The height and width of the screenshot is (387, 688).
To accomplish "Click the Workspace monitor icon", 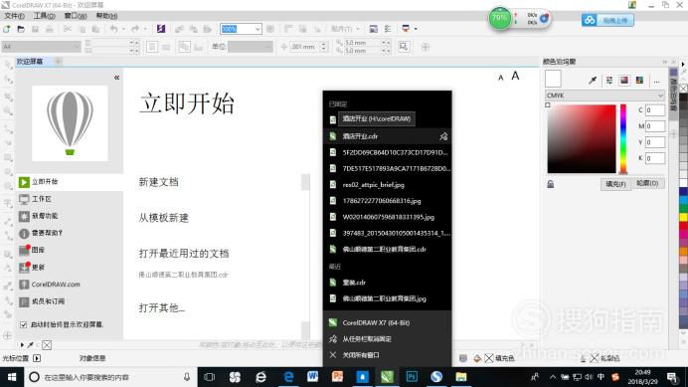I will pyautogui.click(x=24, y=199).
